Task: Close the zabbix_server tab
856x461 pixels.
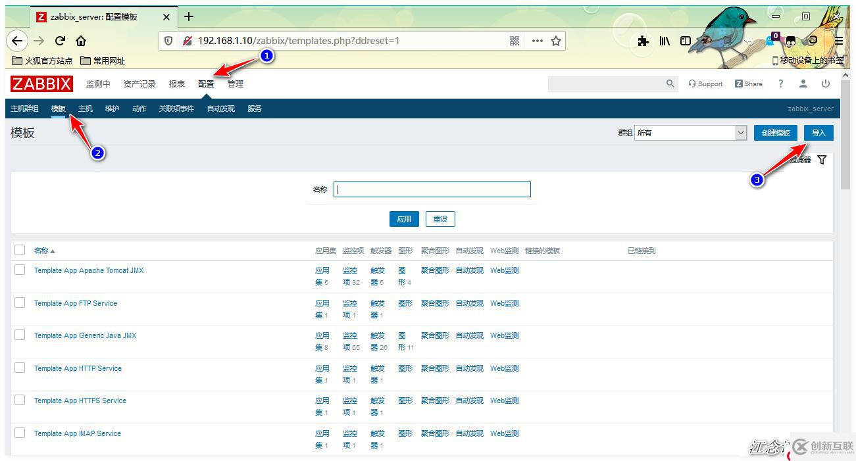Action: coord(166,17)
